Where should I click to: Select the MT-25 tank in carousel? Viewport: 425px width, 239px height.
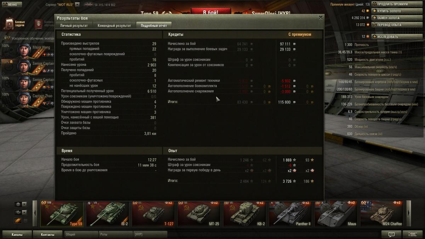(199, 214)
